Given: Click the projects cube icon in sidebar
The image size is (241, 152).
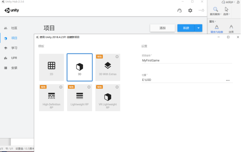Looking at the screenshot, I should point(6,38).
